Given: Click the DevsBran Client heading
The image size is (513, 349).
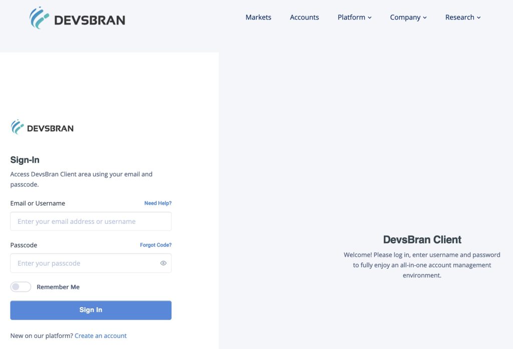Looking at the screenshot, I should pos(422,240).
